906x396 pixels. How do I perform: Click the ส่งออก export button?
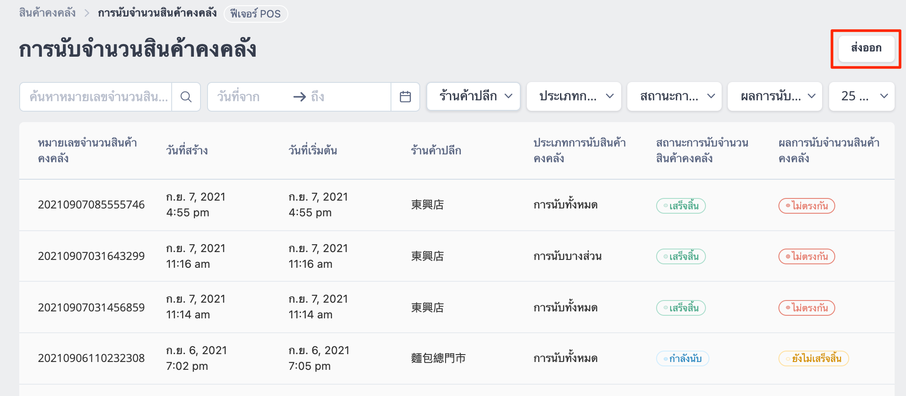[866, 48]
